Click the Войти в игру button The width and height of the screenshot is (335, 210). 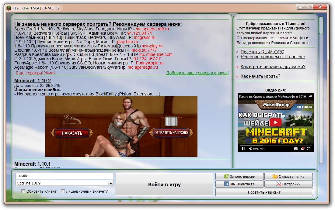165,184
